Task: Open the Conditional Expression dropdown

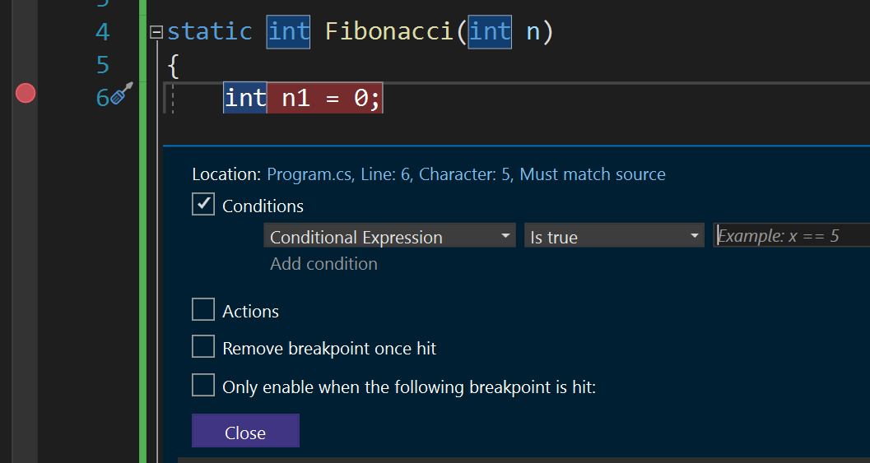Action: coord(389,237)
